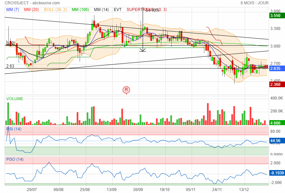The image size is (285, 193).
Task: Click the 13/12 date axis label
Action: tap(244, 190)
